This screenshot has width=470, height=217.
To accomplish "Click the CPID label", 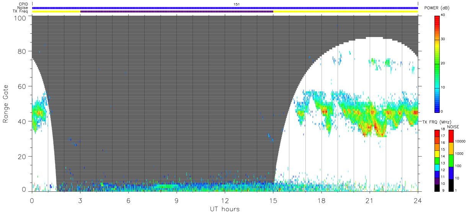I will coord(23,4).
